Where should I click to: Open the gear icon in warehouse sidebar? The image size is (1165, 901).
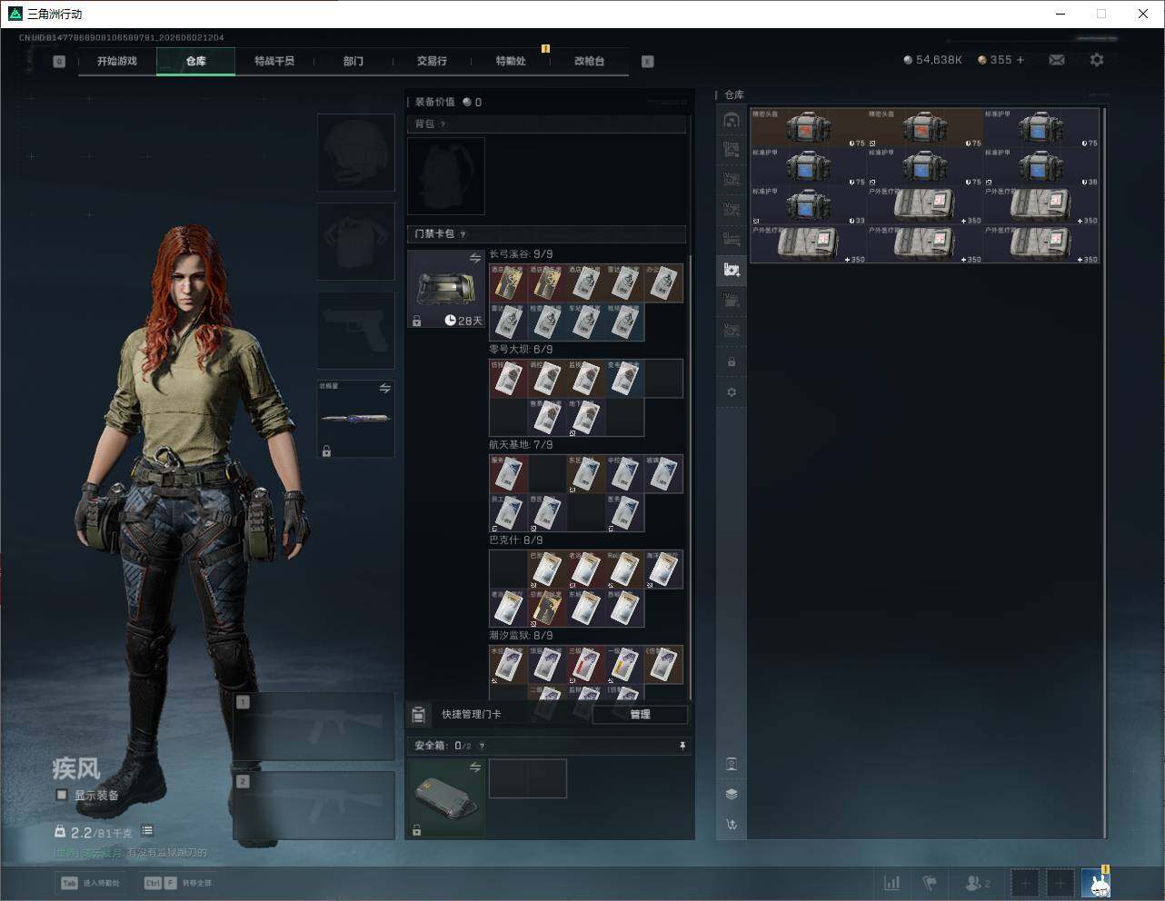pyautogui.click(x=732, y=392)
